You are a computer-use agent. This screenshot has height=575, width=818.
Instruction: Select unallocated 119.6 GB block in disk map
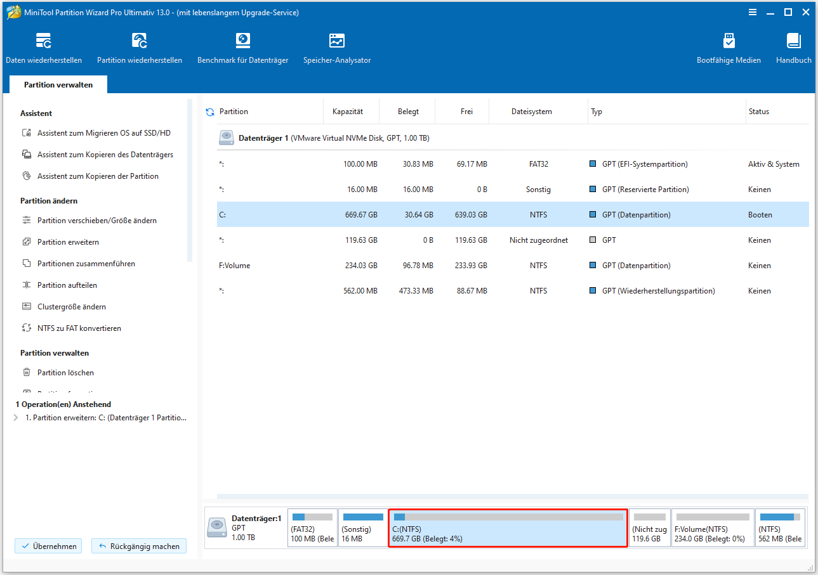tap(649, 528)
